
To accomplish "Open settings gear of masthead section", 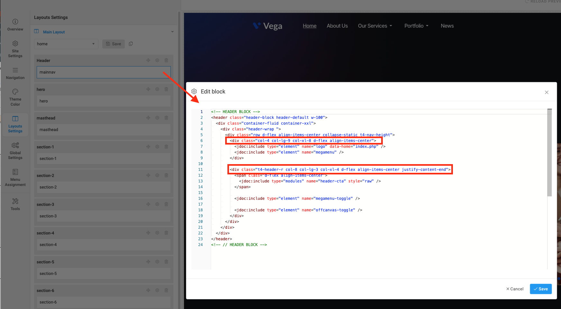I will (157, 118).
